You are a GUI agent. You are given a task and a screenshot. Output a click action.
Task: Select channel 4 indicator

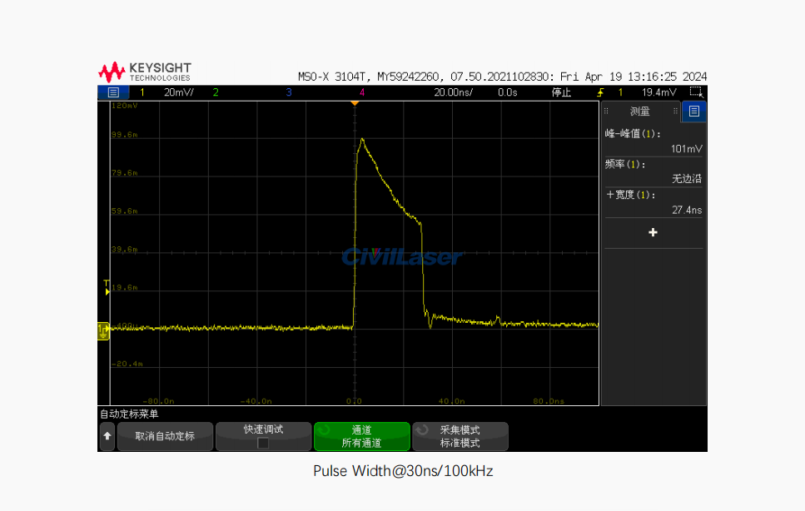click(362, 92)
